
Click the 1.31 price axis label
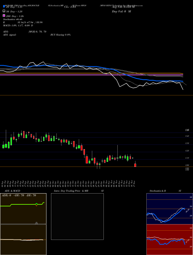[x=187, y=143]
